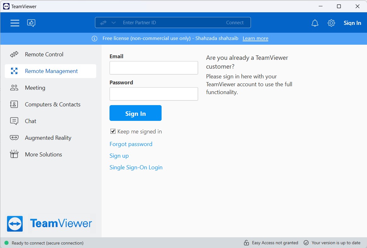Open the hamburger menu icon
Viewport: 367px width, 248px height.
15,23
